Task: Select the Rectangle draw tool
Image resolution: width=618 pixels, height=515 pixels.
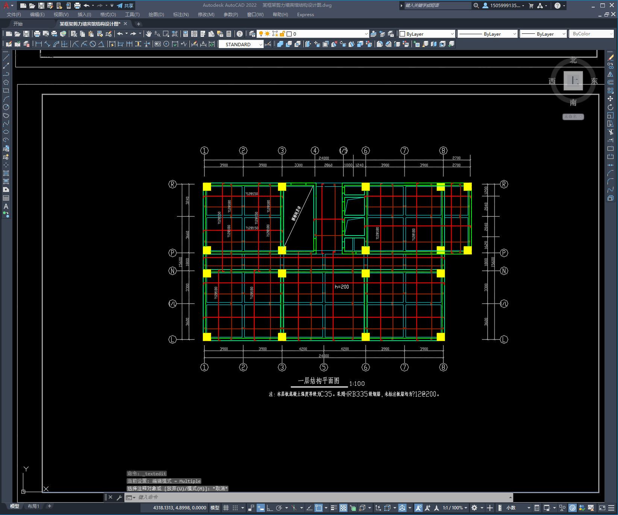Action: [x=6, y=91]
